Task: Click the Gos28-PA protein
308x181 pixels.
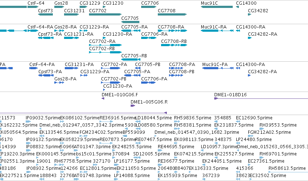Action: 59,83
